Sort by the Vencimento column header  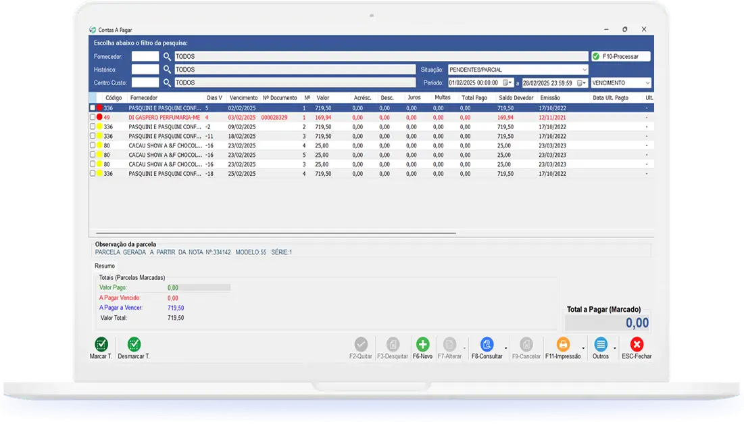pos(243,98)
